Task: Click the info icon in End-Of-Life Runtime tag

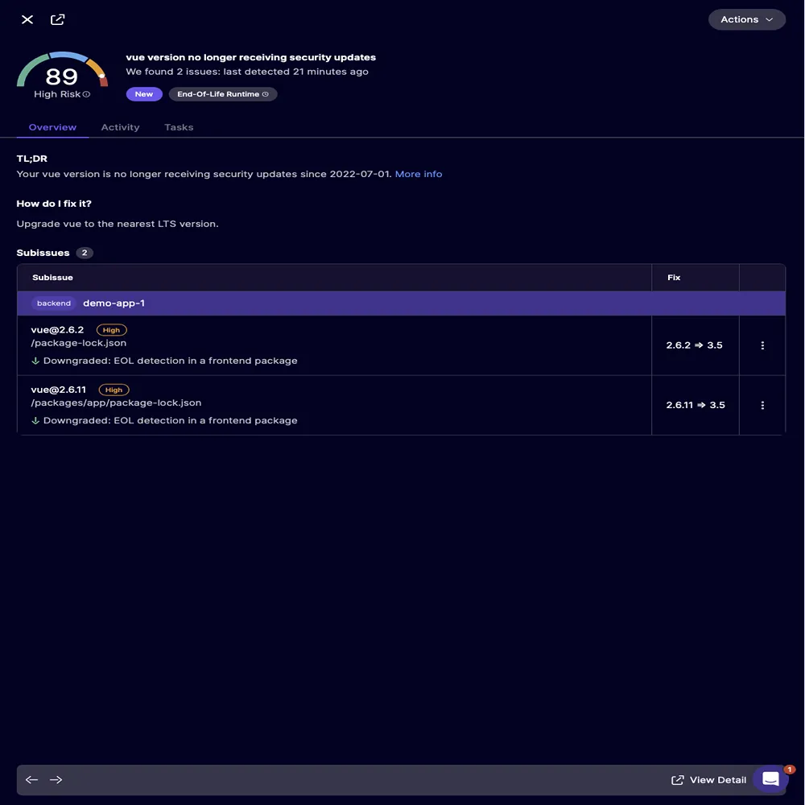Action: [266, 94]
